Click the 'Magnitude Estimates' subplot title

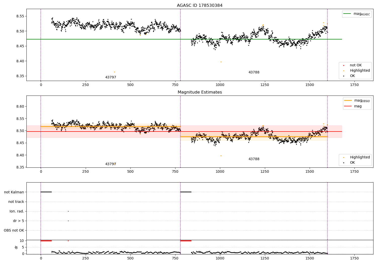[x=200, y=92]
